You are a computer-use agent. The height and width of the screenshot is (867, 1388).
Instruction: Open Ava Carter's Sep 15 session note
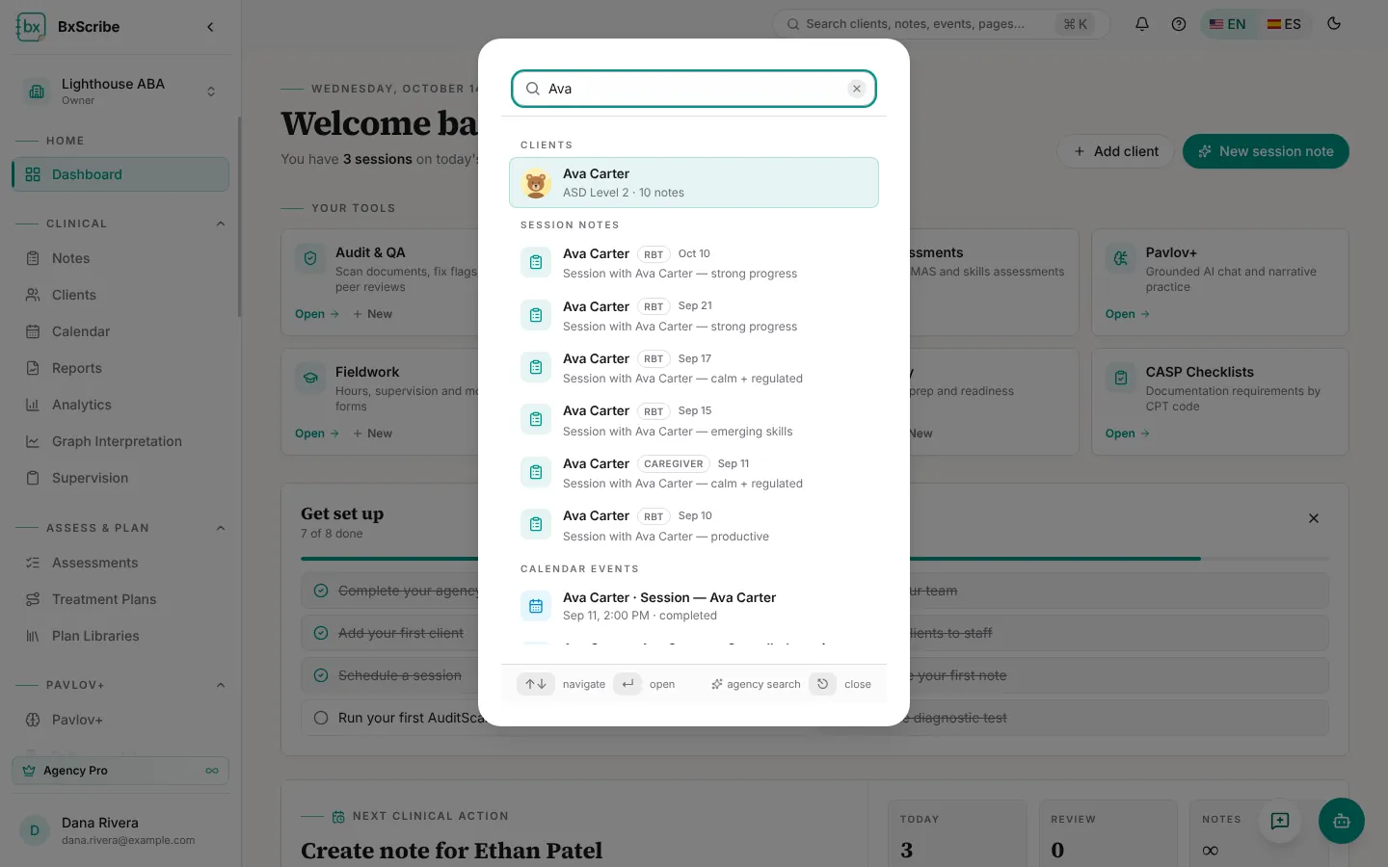694,421
